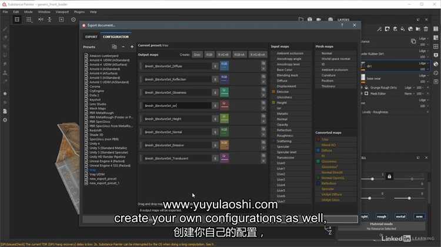Open the History panel icon in right dock

coord(436,73)
